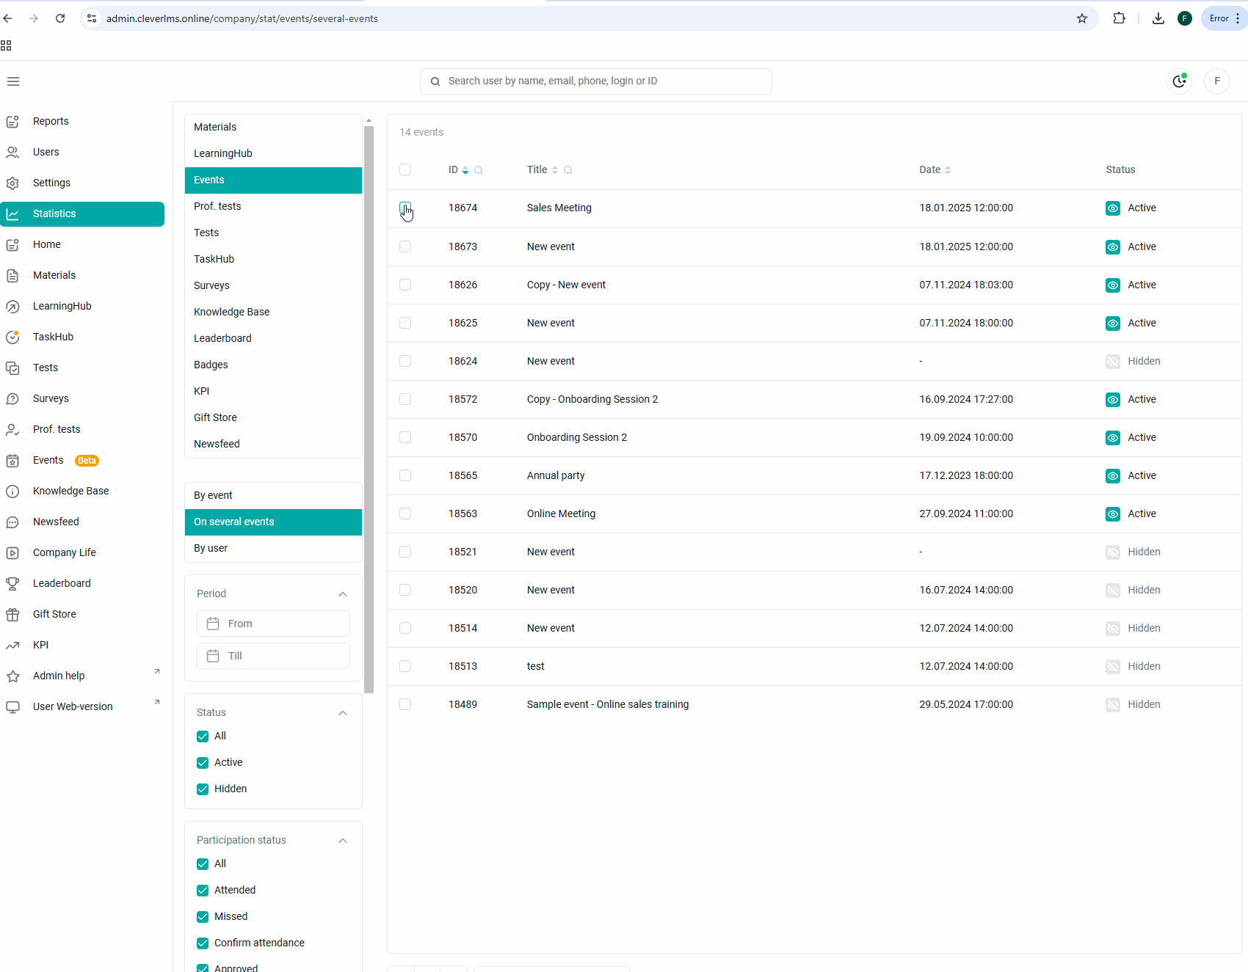Viewport: 1248px width, 972px height.
Task: Click the Copy - Onboarding Session 2 title
Action: [x=592, y=400]
